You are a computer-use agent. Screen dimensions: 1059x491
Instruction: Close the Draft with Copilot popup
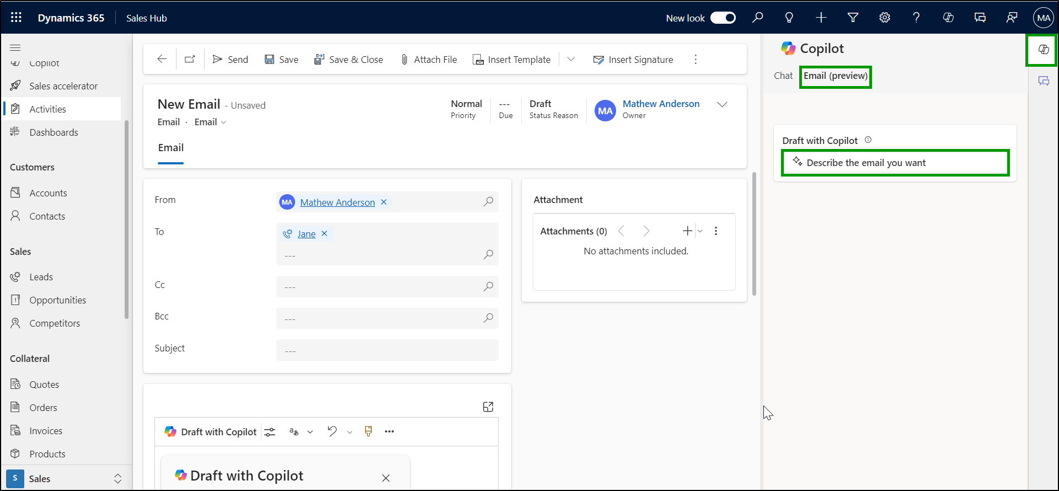point(386,478)
